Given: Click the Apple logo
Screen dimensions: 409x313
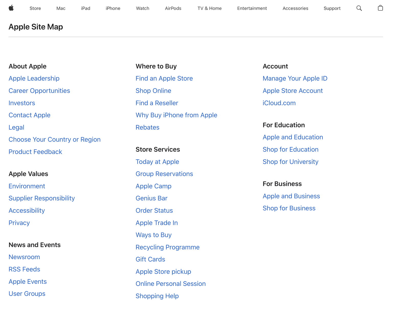Looking at the screenshot, I should 11,8.
